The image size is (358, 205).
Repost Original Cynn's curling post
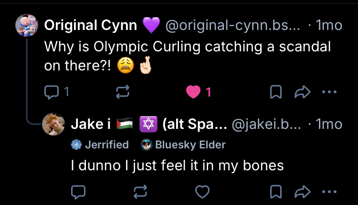123,93
